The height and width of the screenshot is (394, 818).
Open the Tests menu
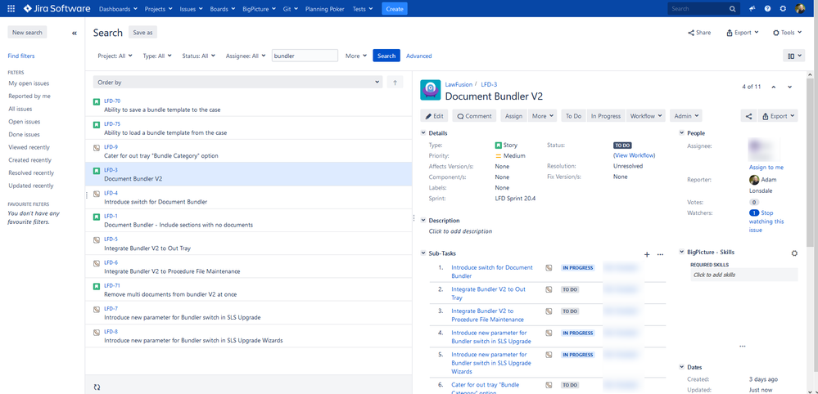[x=363, y=9]
